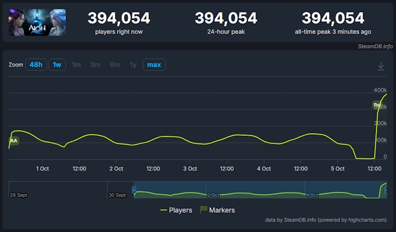Click the 24-hour peak label
This screenshot has height=232, width=396.
tap(226, 32)
